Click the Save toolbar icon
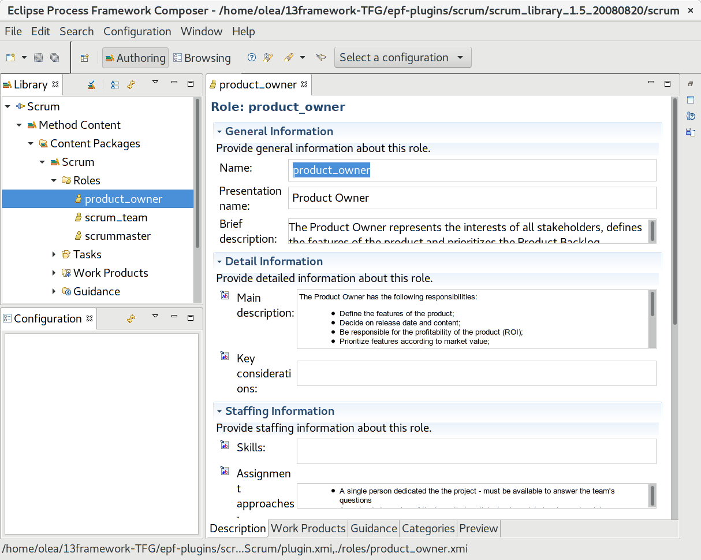Viewport: 701px width, 560px height. tap(39, 57)
